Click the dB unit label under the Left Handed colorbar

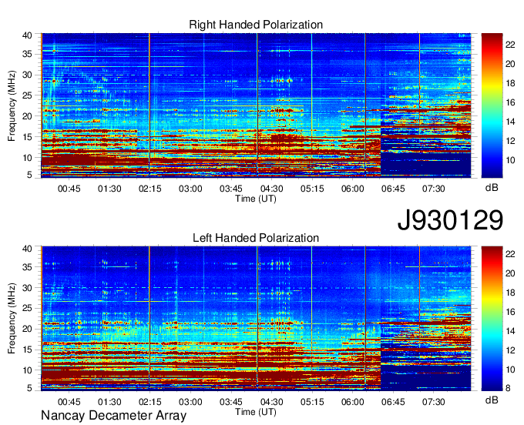(x=492, y=400)
